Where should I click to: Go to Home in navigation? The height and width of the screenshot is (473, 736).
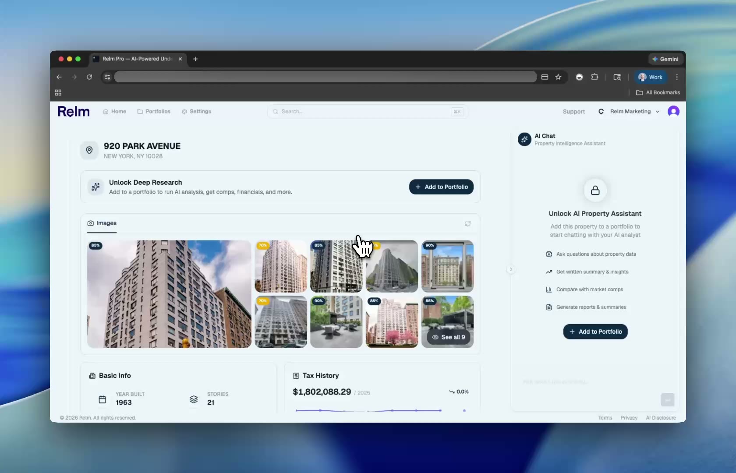[114, 112]
